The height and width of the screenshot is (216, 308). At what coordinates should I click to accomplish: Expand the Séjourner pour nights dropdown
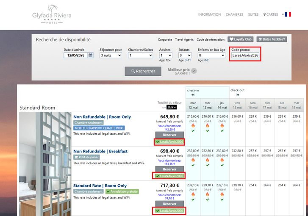click(x=111, y=55)
